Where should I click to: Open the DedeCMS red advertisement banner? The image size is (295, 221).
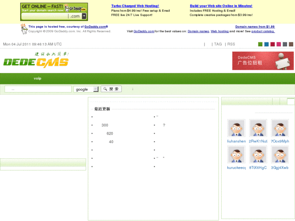(263, 61)
